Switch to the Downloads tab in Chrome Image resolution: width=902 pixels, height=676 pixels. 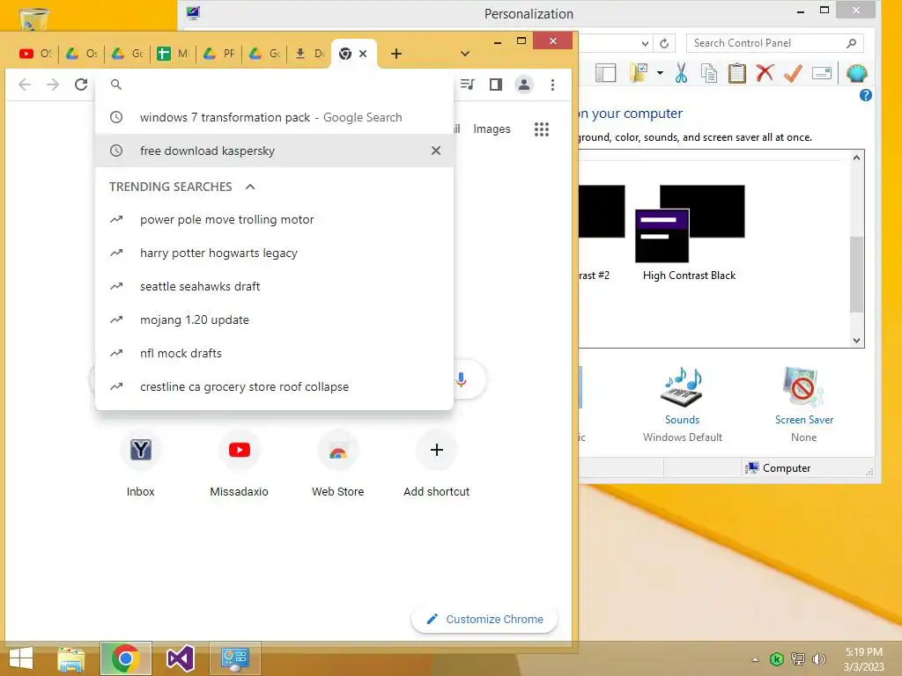309,54
